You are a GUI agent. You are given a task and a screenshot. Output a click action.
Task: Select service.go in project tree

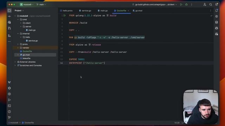click(x=33, y=41)
